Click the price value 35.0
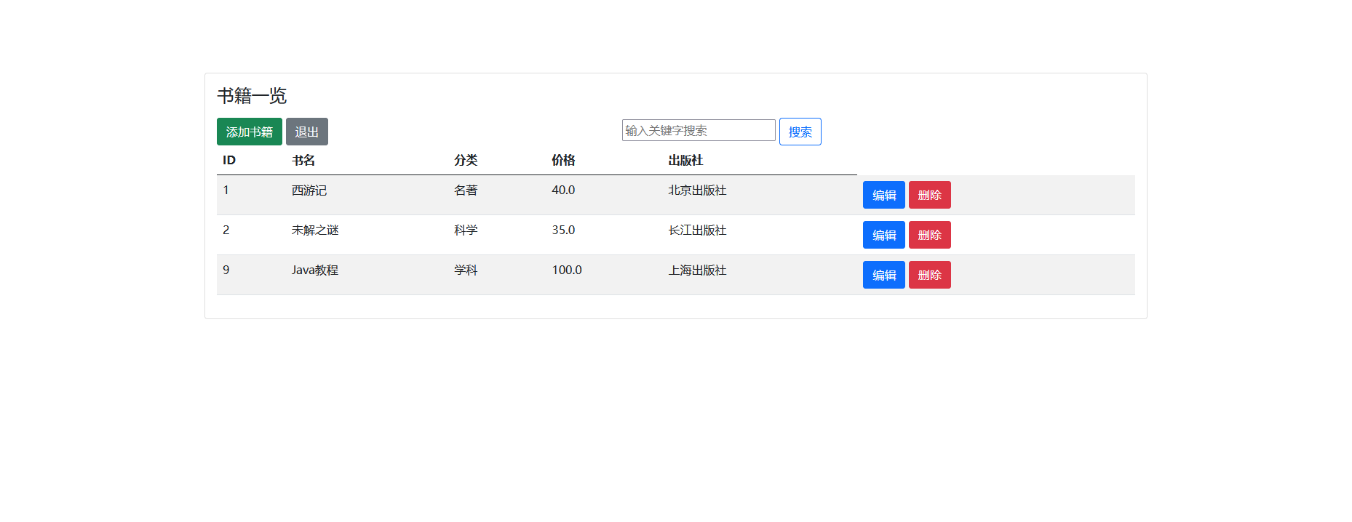The width and height of the screenshot is (1352, 522). (x=563, y=230)
